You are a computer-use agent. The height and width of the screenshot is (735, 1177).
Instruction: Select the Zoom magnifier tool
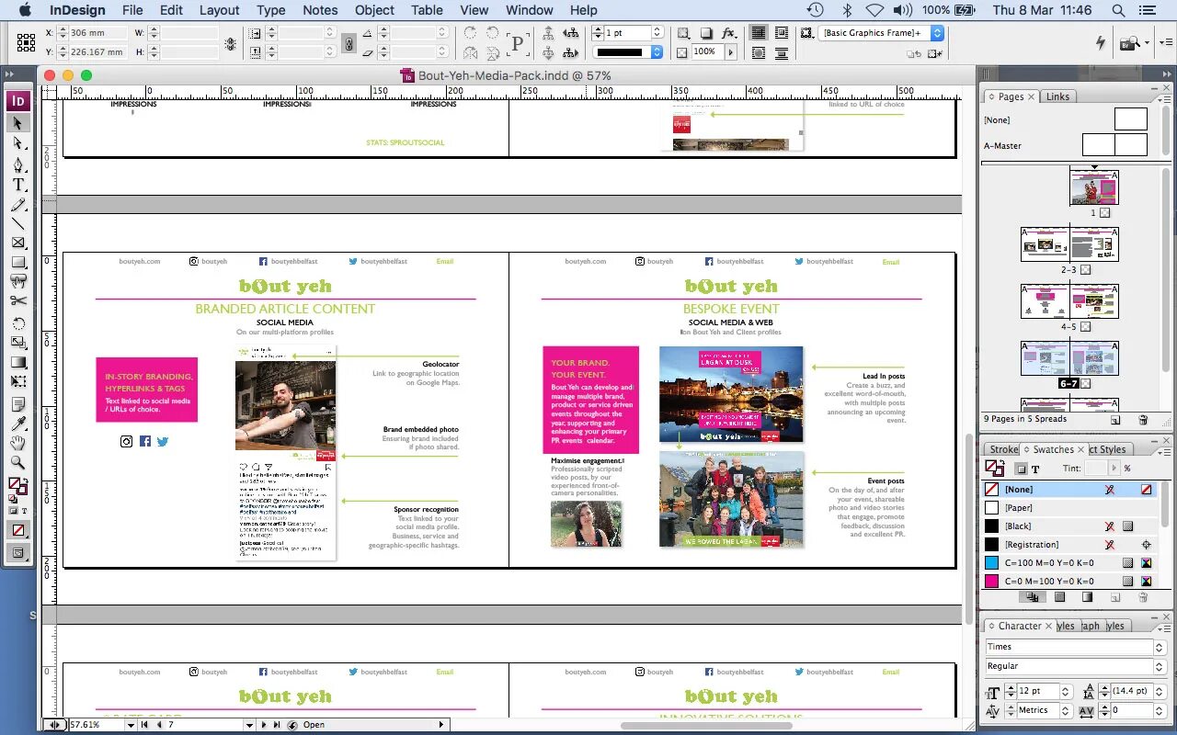tap(18, 462)
